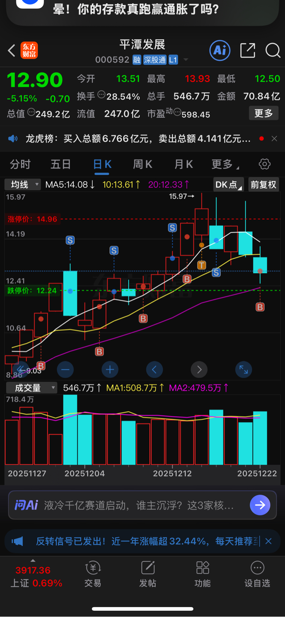This screenshot has width=285, height=617.
Task: Switch to 周K tab
Action: pos(142,164)
